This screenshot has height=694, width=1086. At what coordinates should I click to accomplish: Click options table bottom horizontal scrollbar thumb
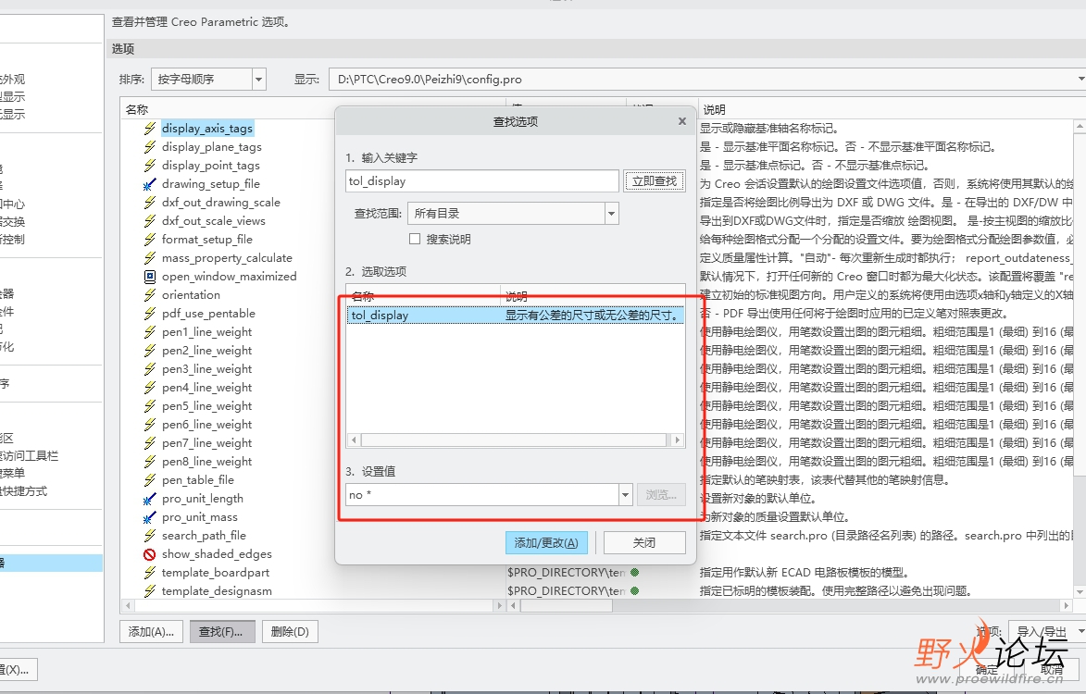(x=567, y=605)
